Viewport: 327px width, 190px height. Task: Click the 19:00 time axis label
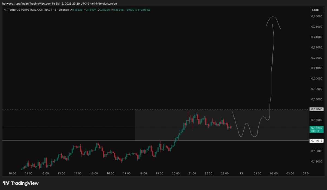[159, 173]
